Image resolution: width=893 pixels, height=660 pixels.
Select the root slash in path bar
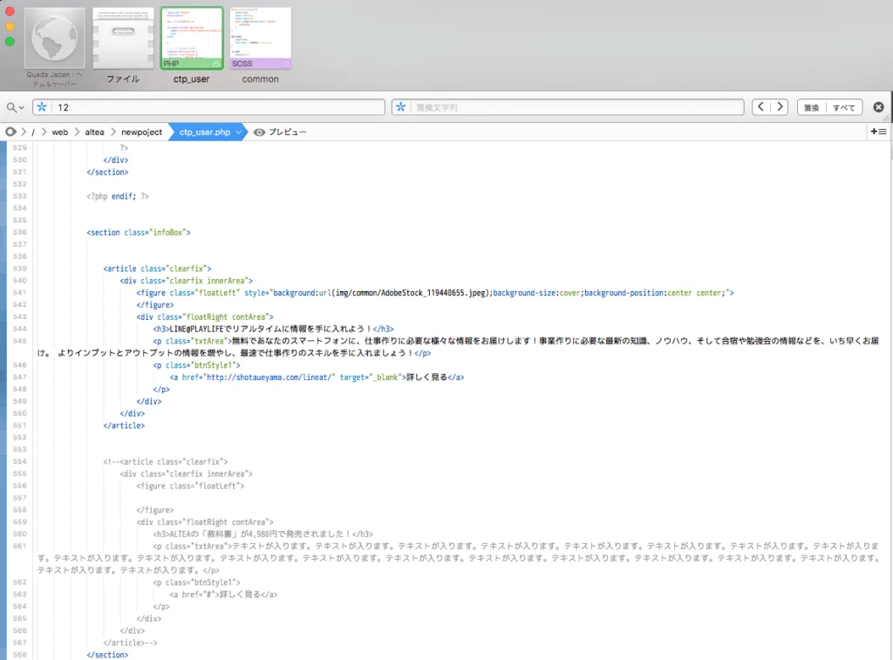pyautogui.click(x=33, y=133)
